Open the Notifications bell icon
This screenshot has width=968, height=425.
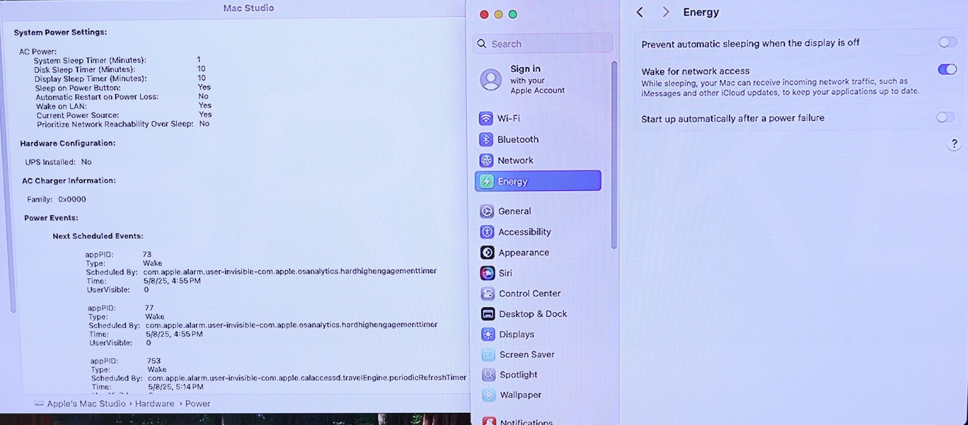point(489,421)
